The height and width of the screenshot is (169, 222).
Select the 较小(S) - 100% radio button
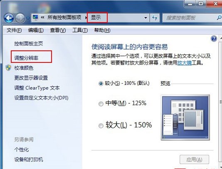[101, 84]
